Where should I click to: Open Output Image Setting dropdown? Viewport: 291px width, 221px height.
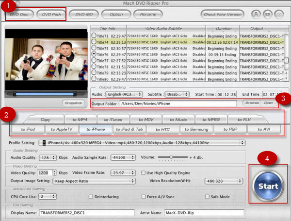tap(94, 181)
